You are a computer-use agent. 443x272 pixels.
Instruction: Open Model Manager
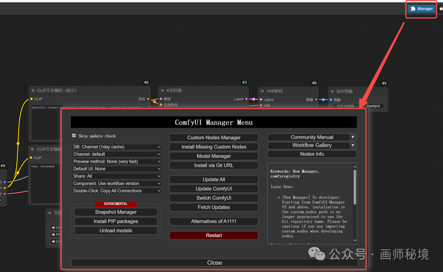(x=214, y=156)
